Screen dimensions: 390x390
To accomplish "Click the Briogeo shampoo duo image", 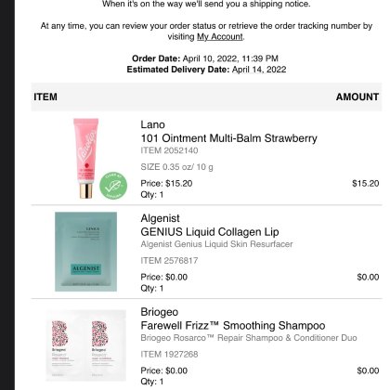I will (86, 345).
